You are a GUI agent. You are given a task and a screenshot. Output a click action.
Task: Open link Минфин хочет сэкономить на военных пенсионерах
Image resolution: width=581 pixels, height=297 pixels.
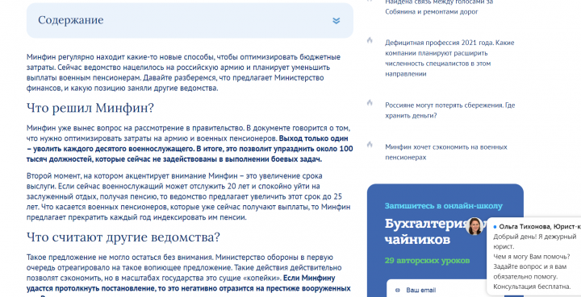click(x=446, y=152)
